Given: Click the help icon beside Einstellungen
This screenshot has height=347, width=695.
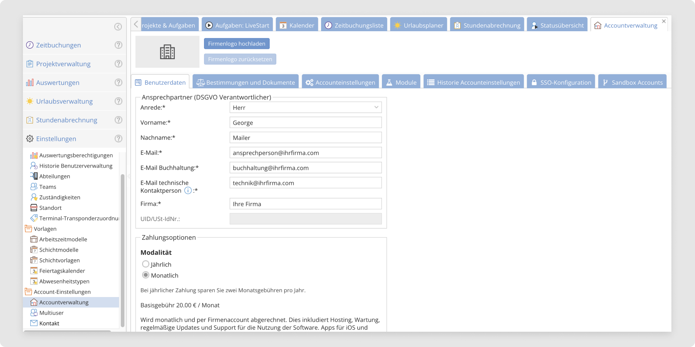Looking at the screenshot, I should click(x=118, y=139).
